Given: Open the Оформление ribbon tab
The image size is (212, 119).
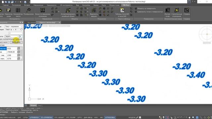Looking at the screenshot, I should (38, 5).
